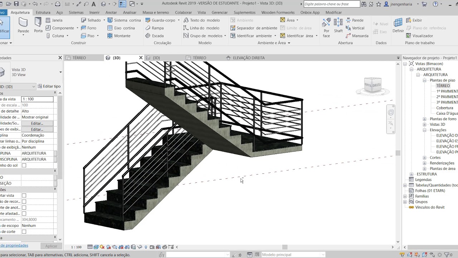Select the Porta door tool
Image resolution: width=458 pixels, height=258 pixels.
[x=38, y=25]
